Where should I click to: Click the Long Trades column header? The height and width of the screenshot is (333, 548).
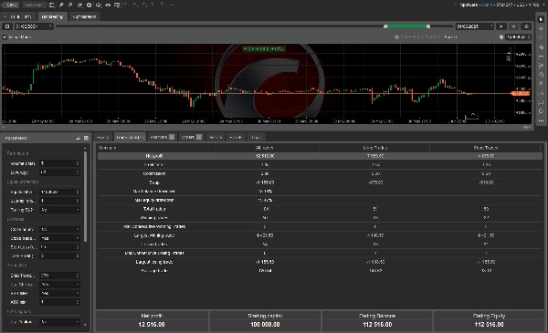pos(375,148)
